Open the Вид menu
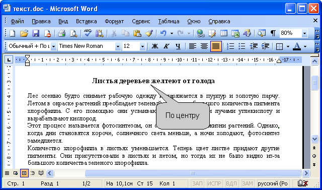This screenshot has height=190, width=322. (63, 21)
